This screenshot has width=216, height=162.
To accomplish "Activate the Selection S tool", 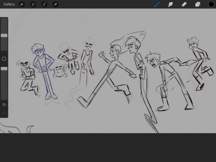I will (x=44, y=4).
